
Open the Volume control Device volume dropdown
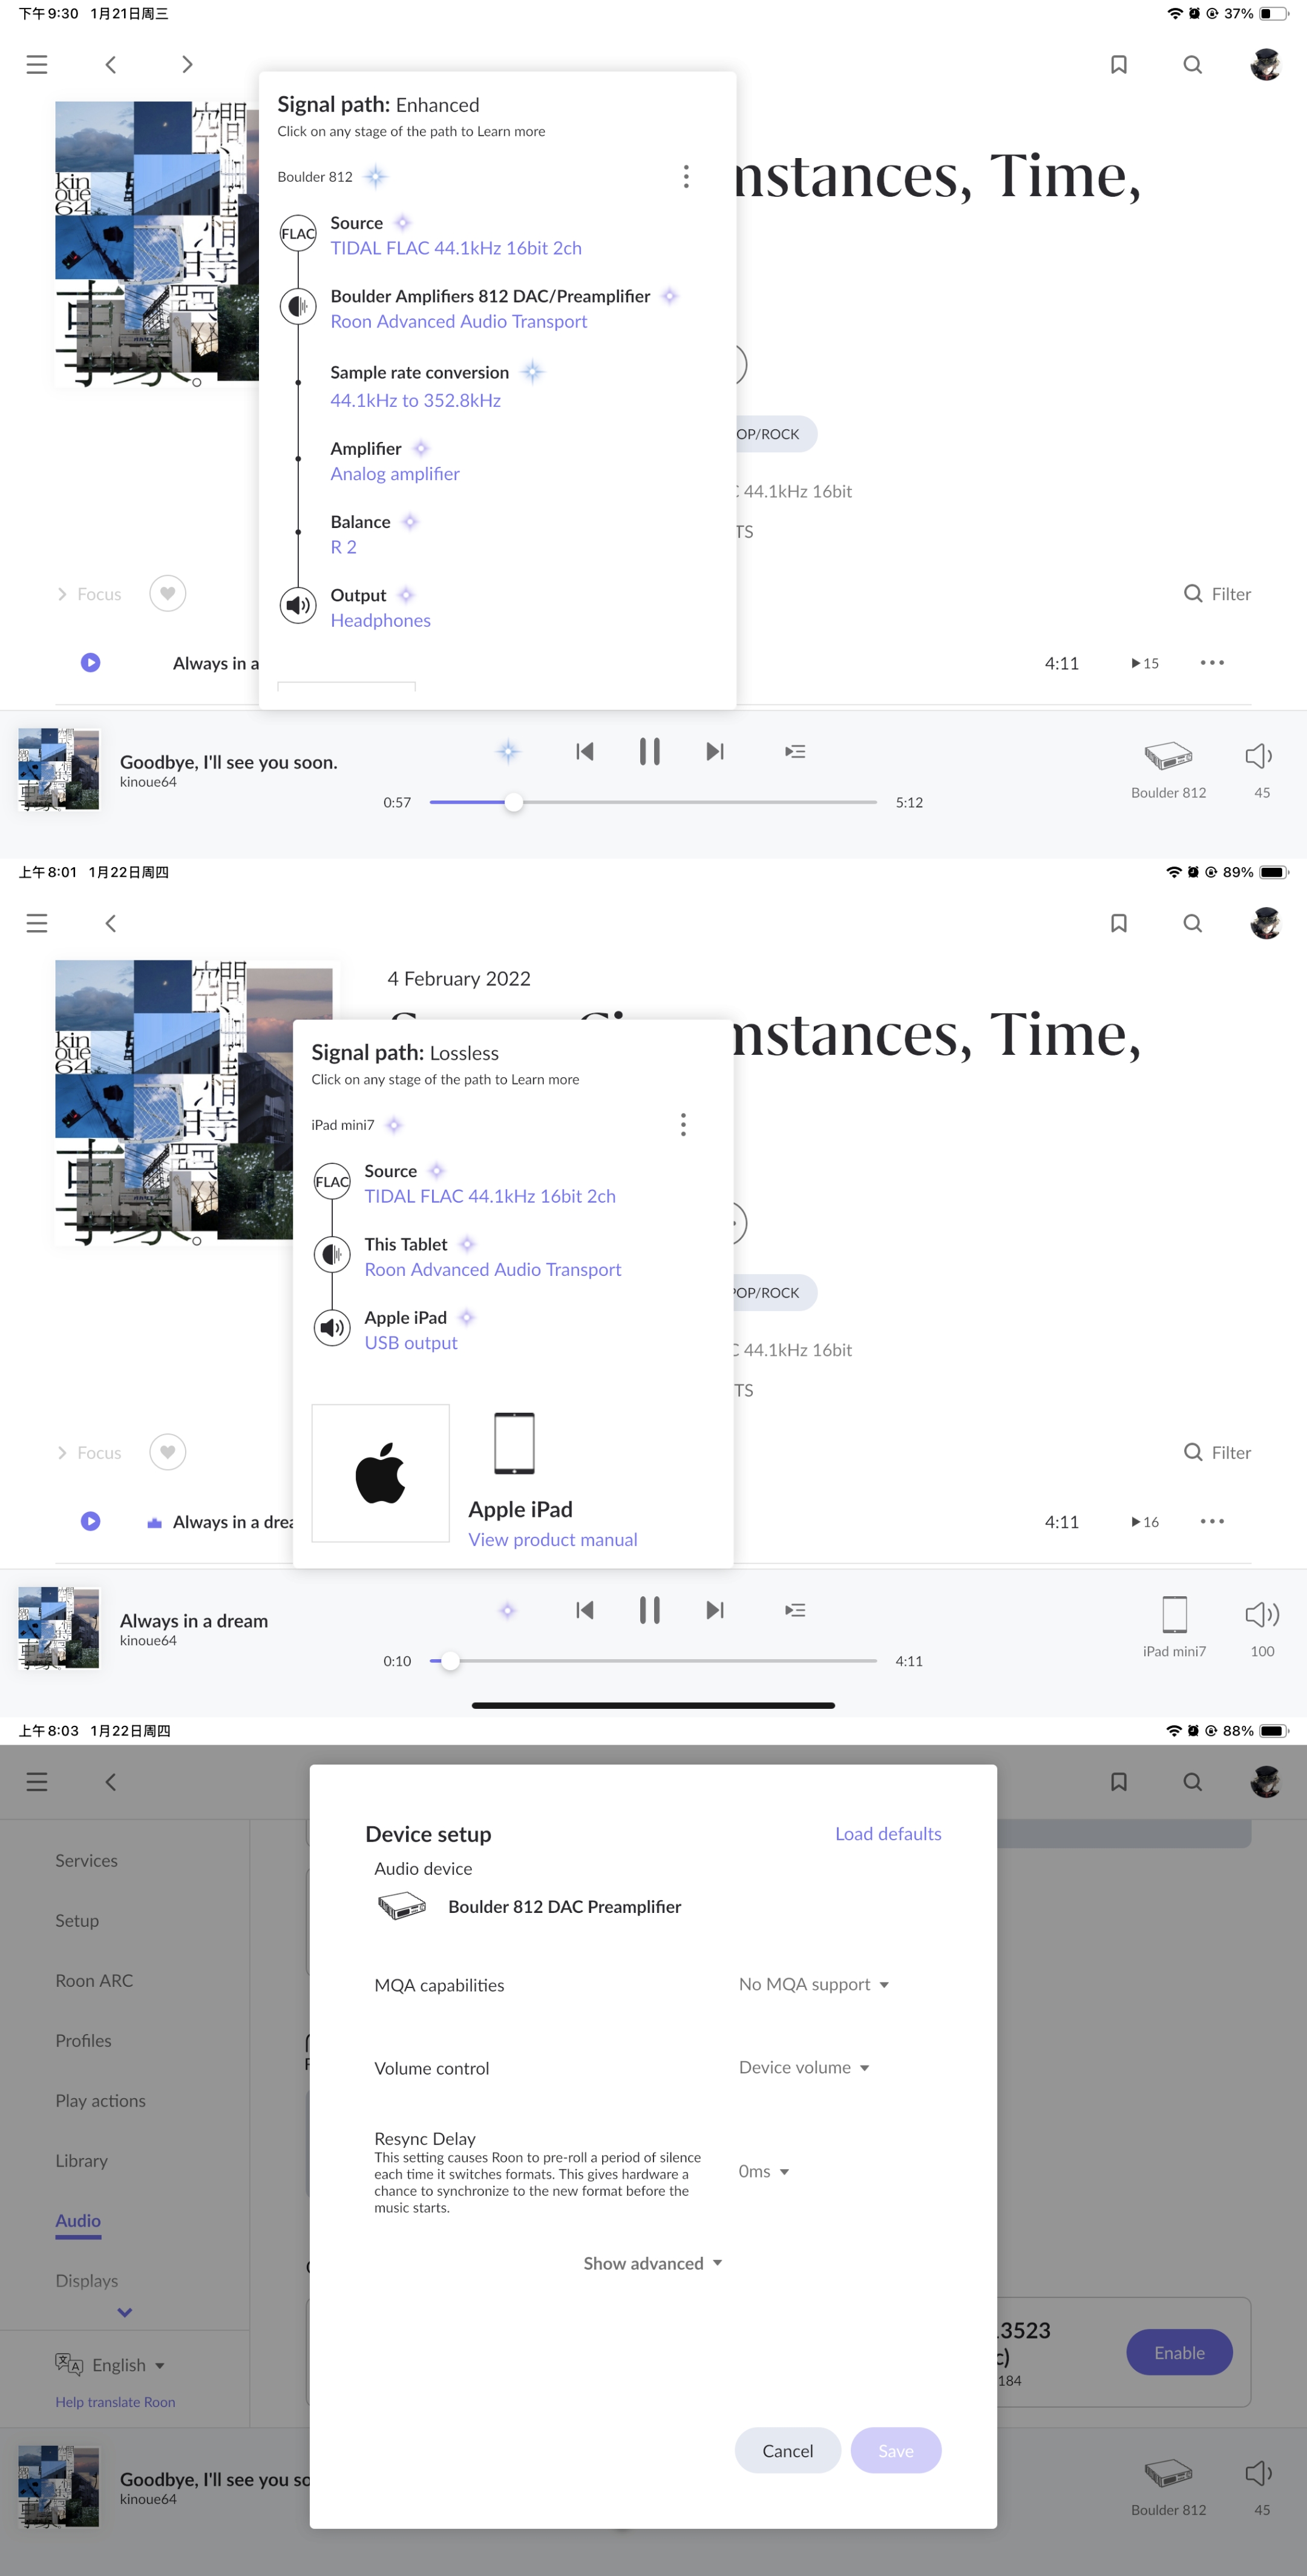point(804,2067)
